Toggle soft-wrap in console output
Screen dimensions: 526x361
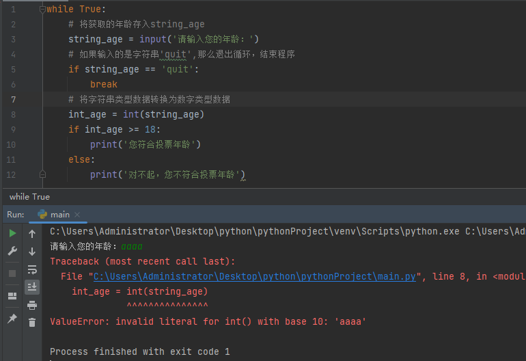tap(32, 269)
